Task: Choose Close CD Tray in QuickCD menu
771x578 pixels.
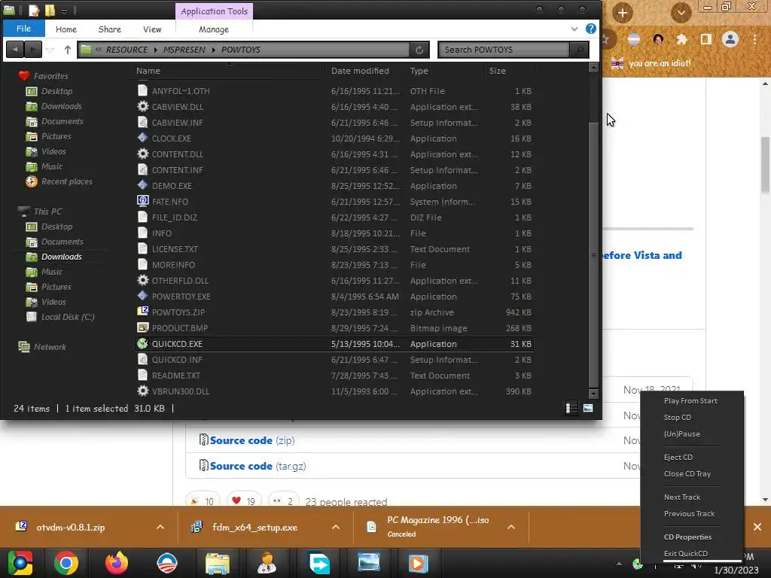Action: coord(687,474)
